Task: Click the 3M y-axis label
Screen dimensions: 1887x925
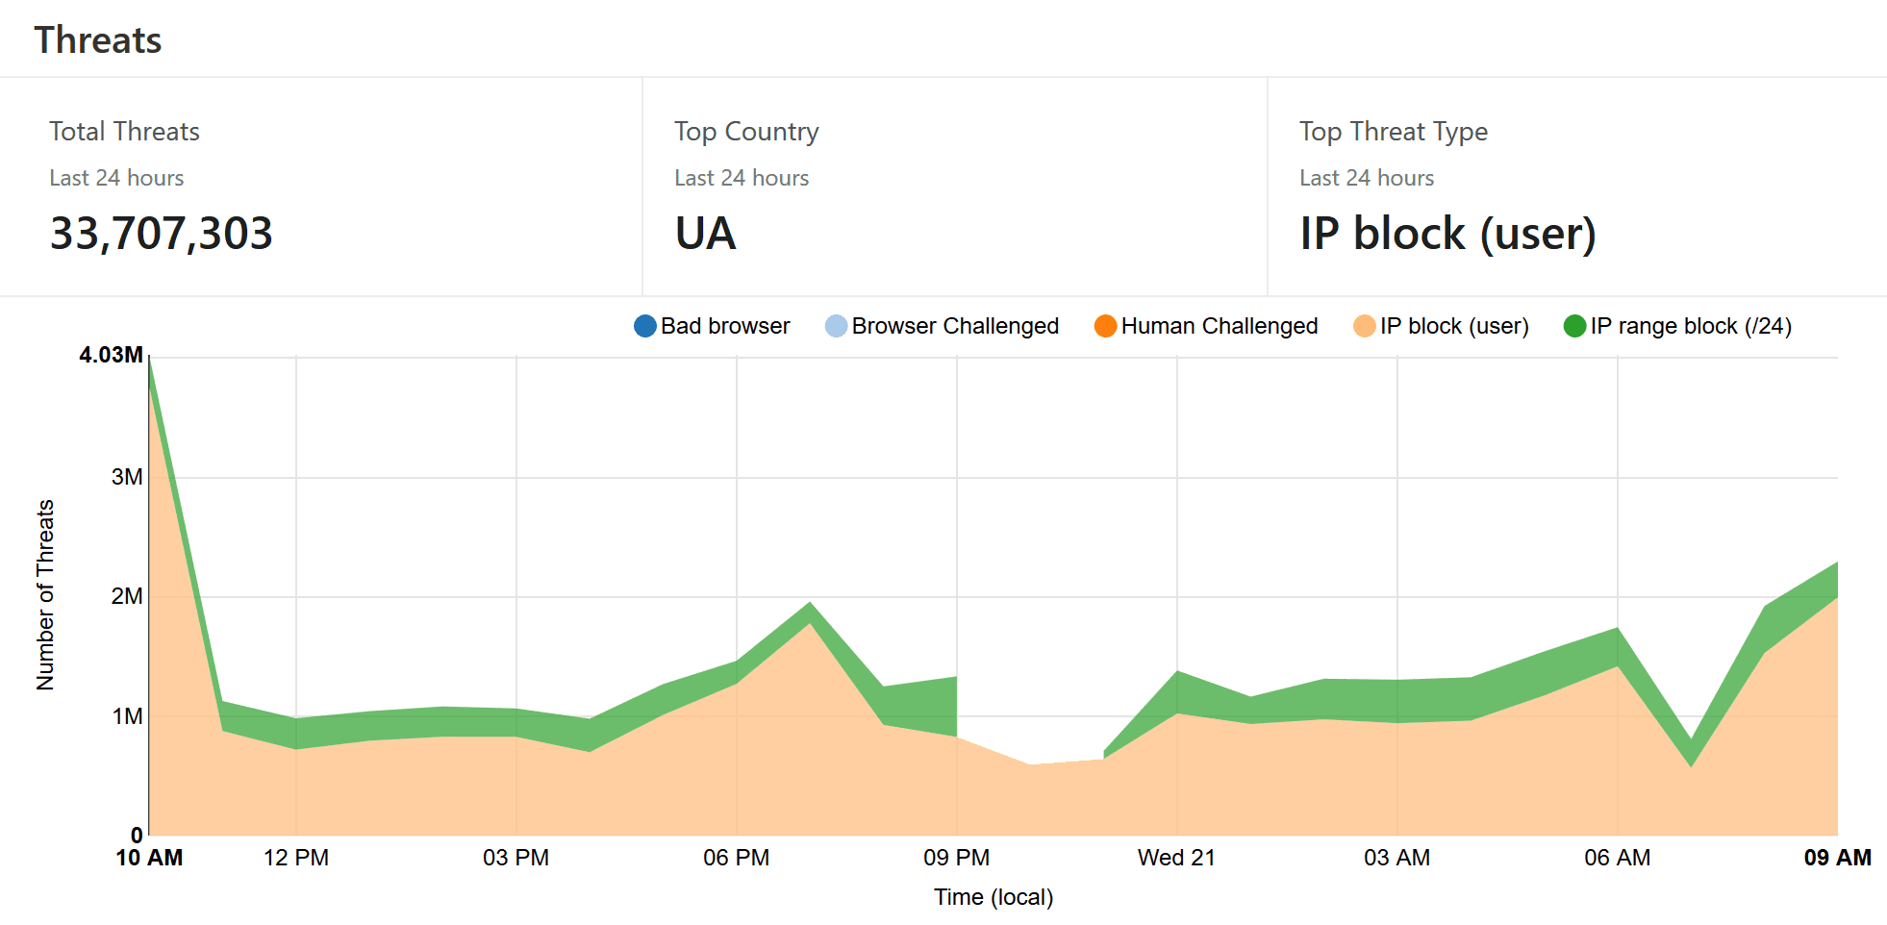Action: tap(127, 477)
